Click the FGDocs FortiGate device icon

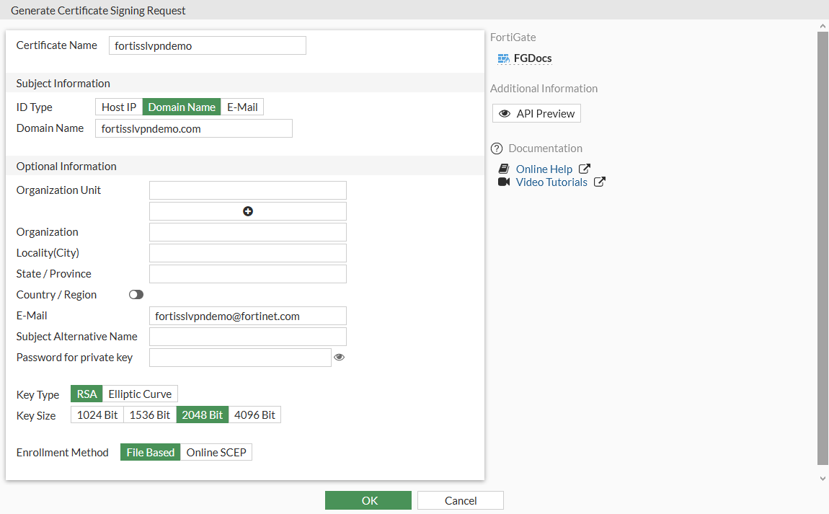tap(504, 58)
